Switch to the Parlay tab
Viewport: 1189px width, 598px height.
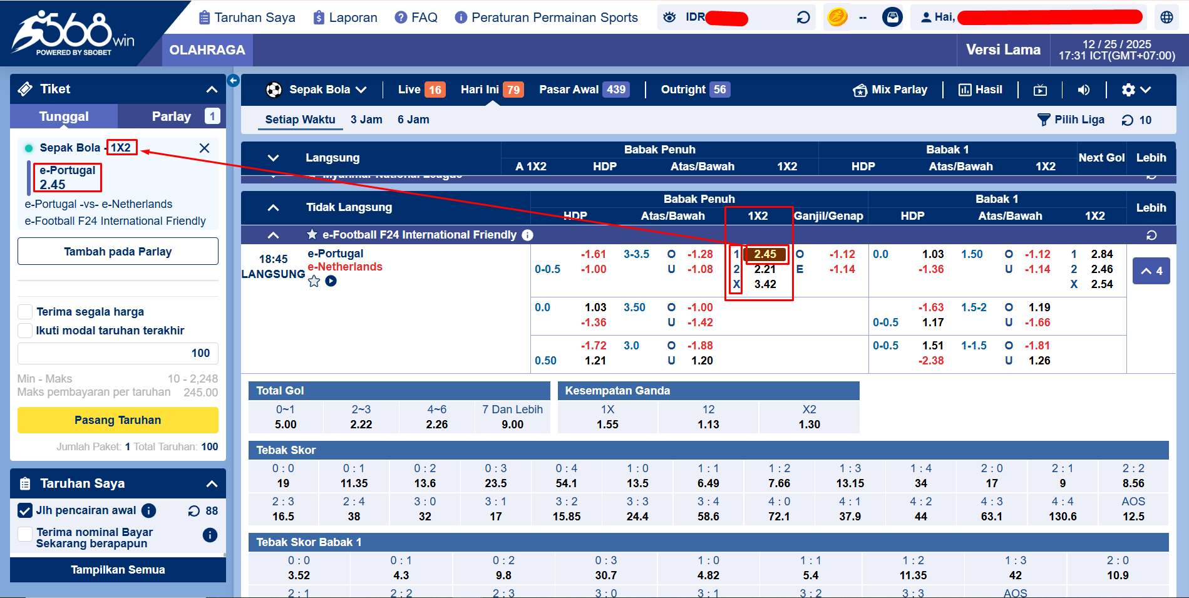(171, 116)
